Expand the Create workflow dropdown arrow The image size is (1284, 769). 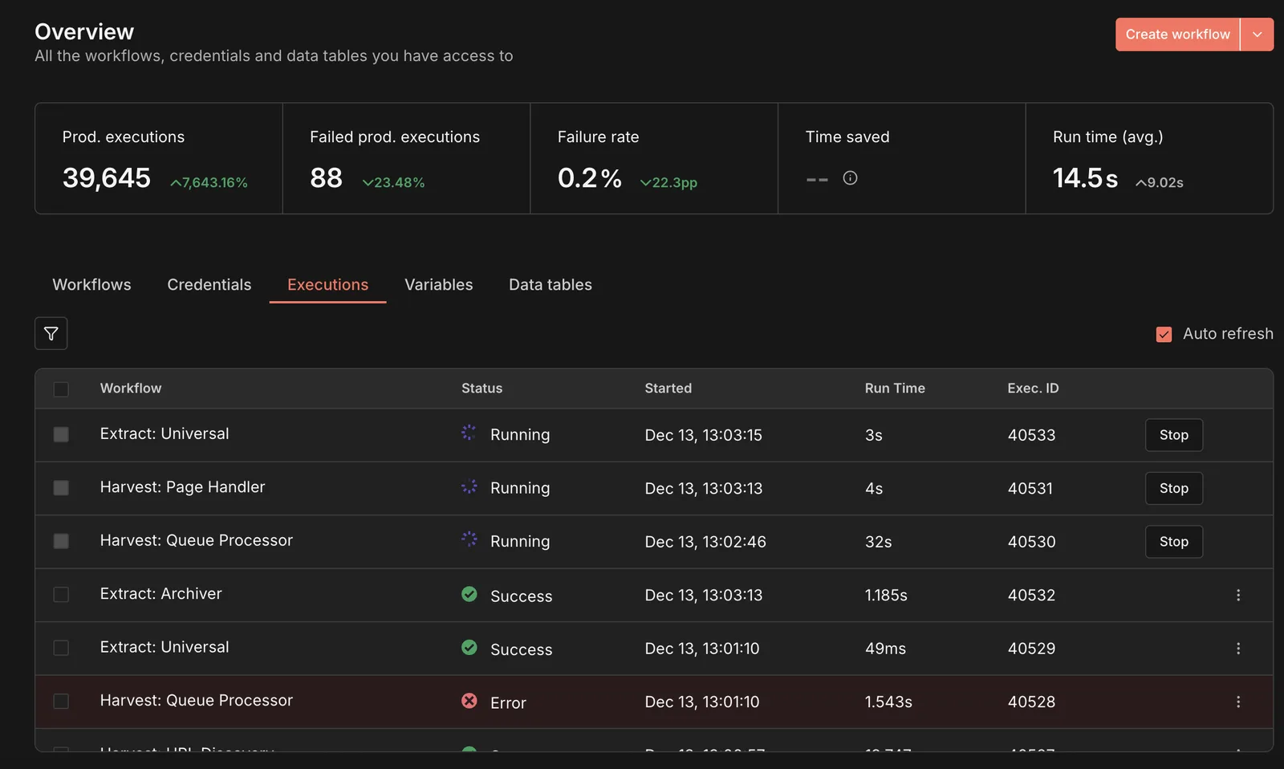[x=1258, y=35]
